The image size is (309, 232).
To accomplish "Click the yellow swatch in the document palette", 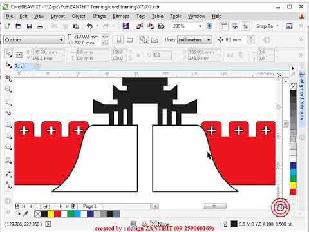I will [51, 213].
